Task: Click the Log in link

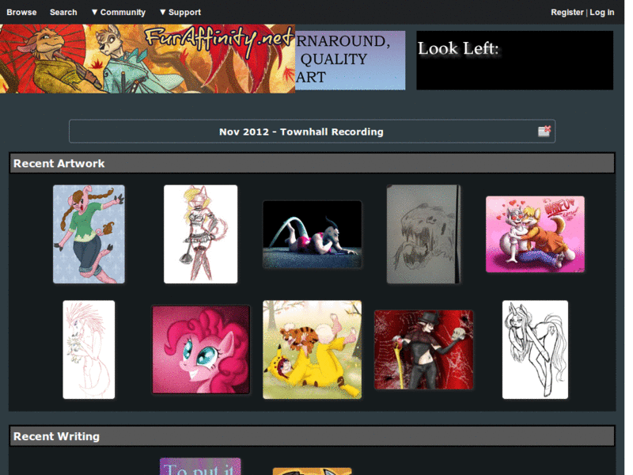Action: [601, 12]
